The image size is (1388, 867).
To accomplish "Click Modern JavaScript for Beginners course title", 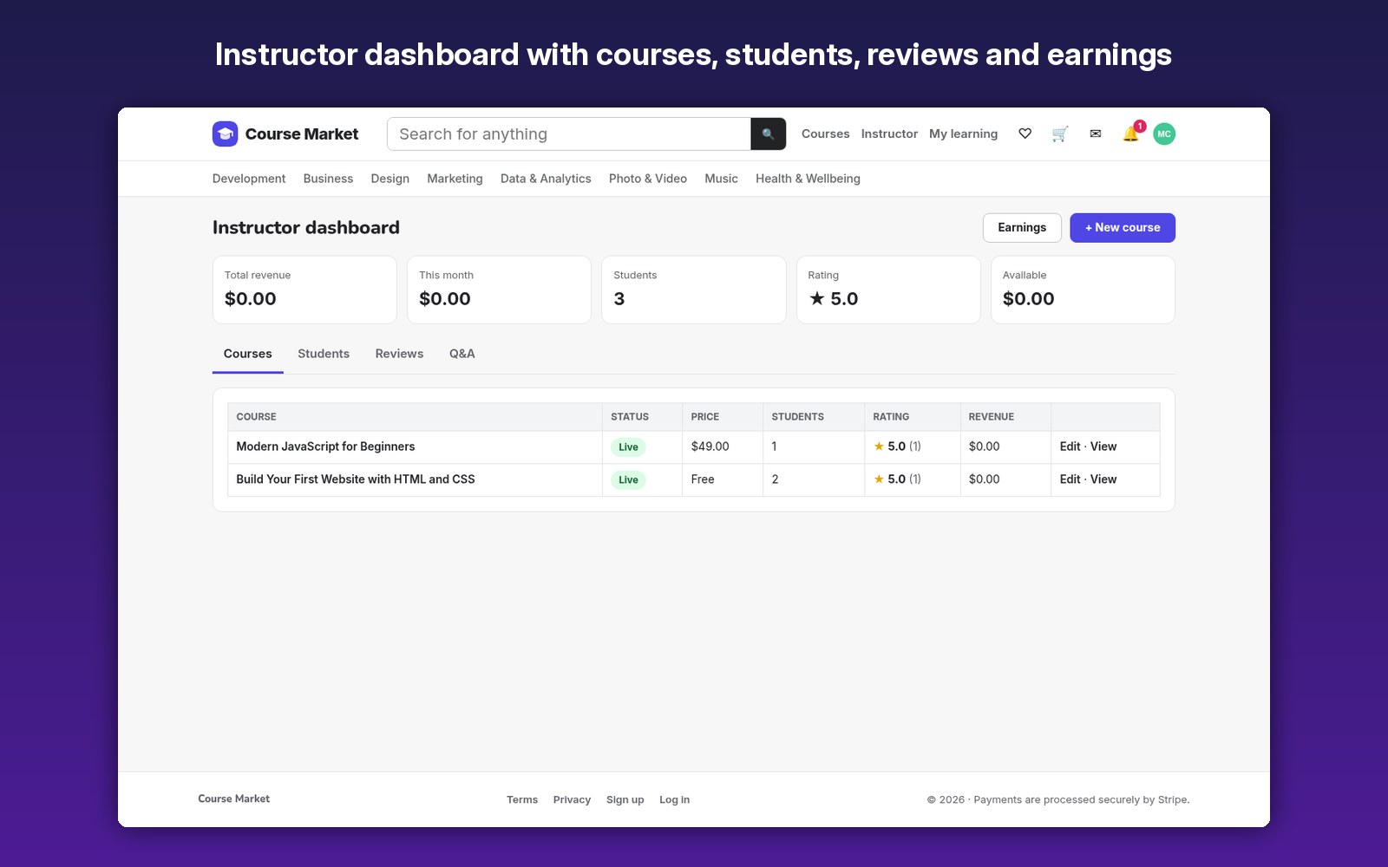I will [325, 447].
